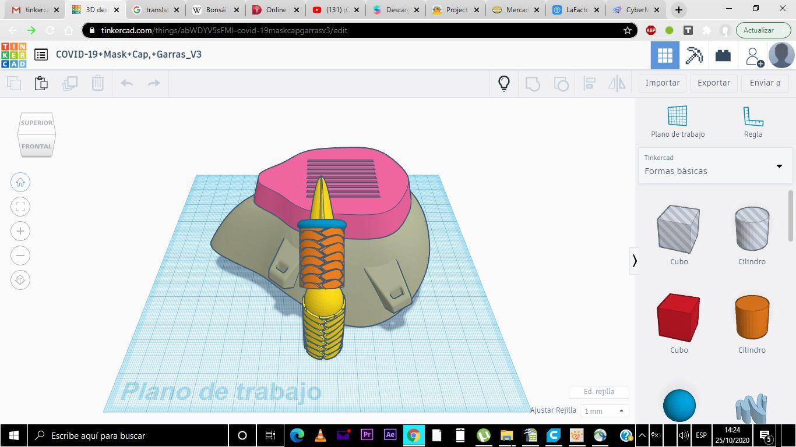Zoom out with the minus icon
This screenshot has height=447, width=796.
coord(20,256)
